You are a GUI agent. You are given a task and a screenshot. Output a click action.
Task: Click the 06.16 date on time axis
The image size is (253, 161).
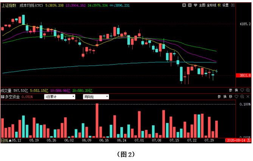click(104, 140)
